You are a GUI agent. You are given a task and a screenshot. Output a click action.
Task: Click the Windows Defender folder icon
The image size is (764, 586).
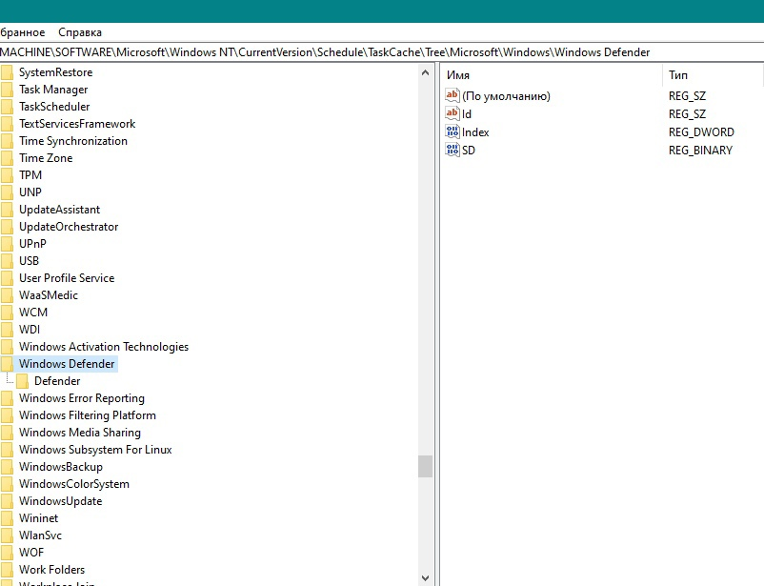click(8, 364)
